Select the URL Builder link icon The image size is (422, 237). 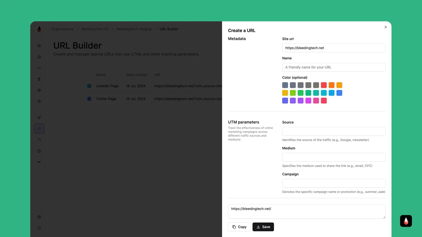pyautogui.click(x=39, y=128)
